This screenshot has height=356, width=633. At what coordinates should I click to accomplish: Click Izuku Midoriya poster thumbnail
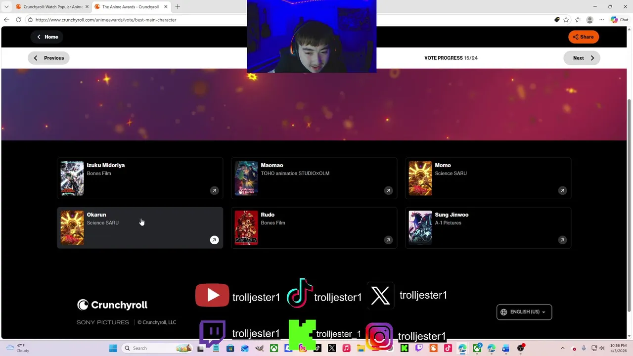(72, 178)
